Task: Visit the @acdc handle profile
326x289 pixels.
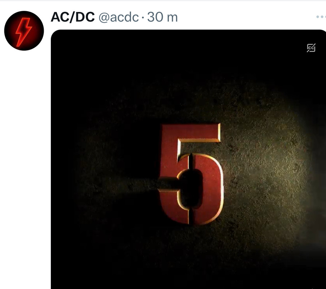Action: pyautogui.click(x=118, y=17)
